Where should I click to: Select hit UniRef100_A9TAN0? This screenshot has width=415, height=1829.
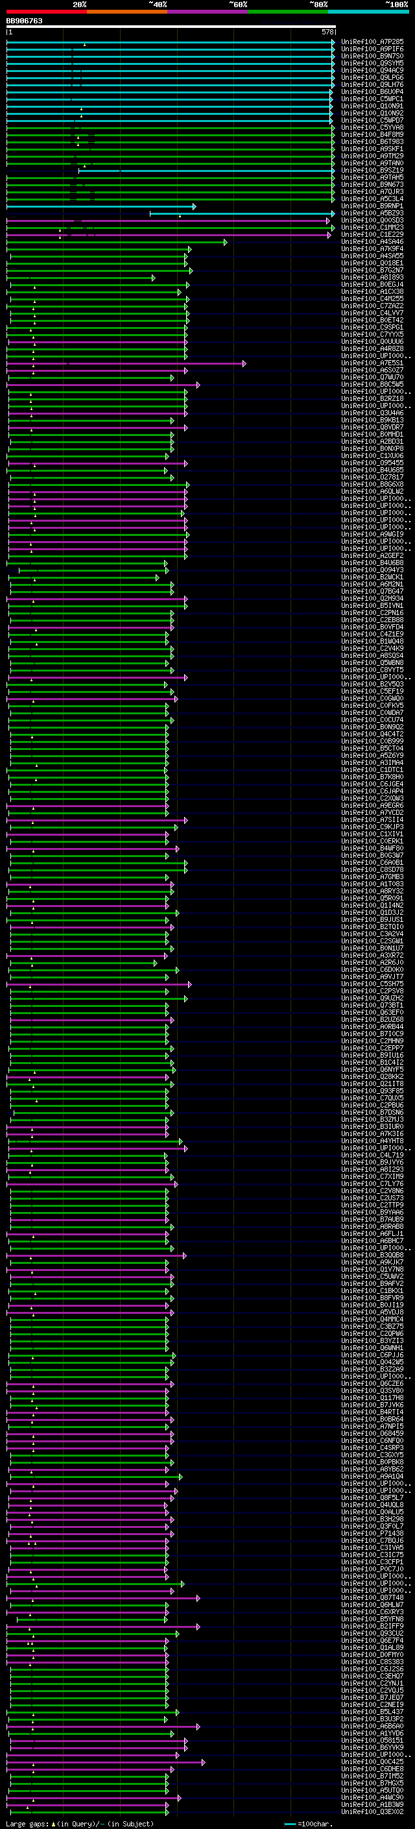point(372,164)
